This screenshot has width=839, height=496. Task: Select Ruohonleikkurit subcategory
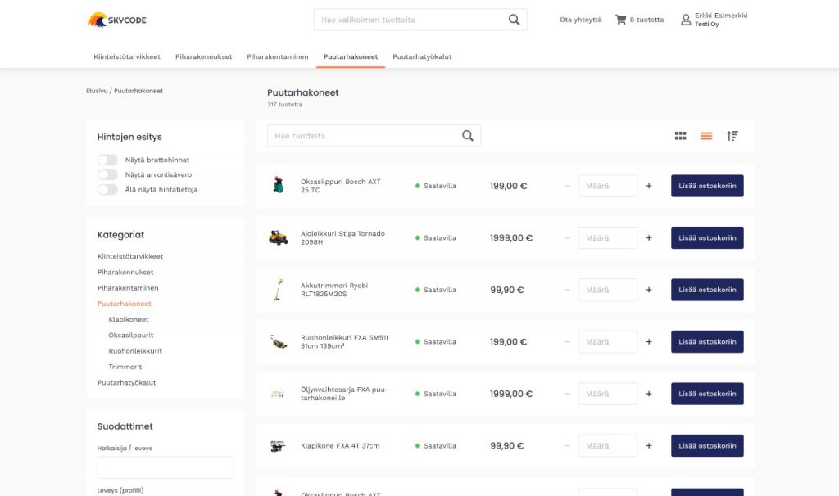(x=135, y=351)
